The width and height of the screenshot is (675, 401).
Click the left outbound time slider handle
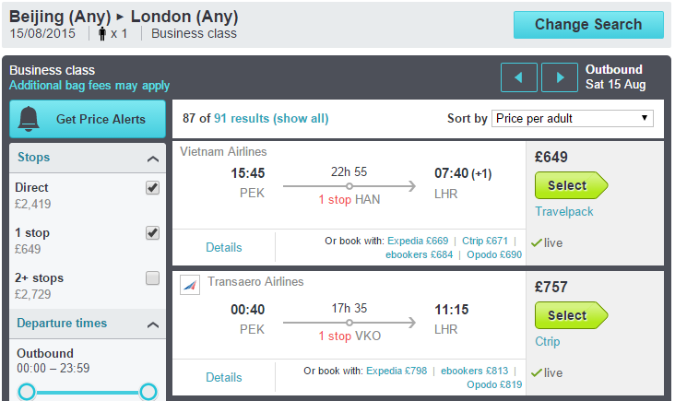click(27, 392)
